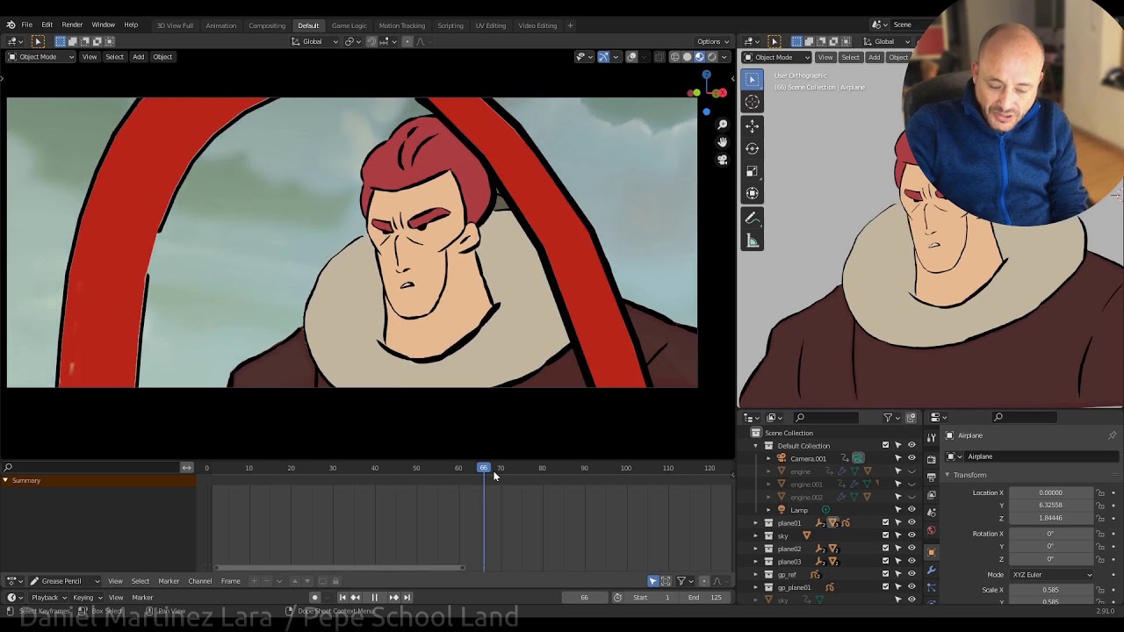
Task: Toggle Default Collection exclude checkbox
Action: [x=885, y=446]
